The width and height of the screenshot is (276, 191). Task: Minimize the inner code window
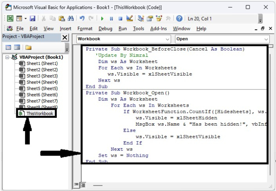coord(256,29)
